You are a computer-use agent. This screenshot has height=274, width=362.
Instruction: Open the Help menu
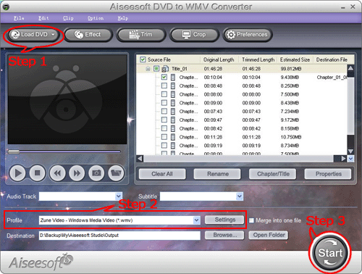coord(123,18)
